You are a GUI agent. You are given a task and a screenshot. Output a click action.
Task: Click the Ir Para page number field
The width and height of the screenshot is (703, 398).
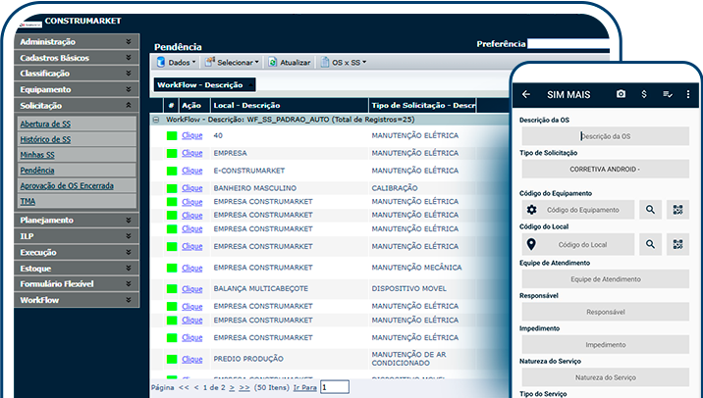pyautogui.click(x=334, y=387)
